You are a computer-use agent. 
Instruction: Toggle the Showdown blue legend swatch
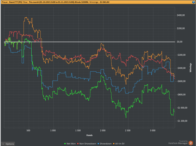point(98,144)
